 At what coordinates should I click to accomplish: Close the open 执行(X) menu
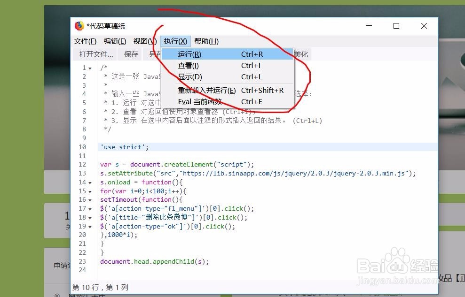[175, 41]
